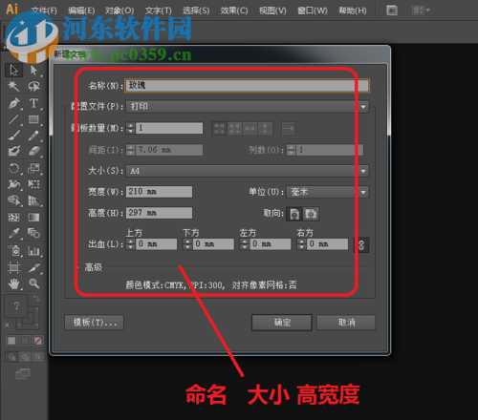
Task: Toggle the bleed link chain icon
Action: (361, 244)
